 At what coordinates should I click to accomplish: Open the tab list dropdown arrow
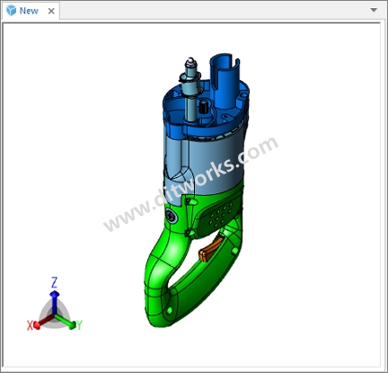pyautogui.click(x=374, y=10)
